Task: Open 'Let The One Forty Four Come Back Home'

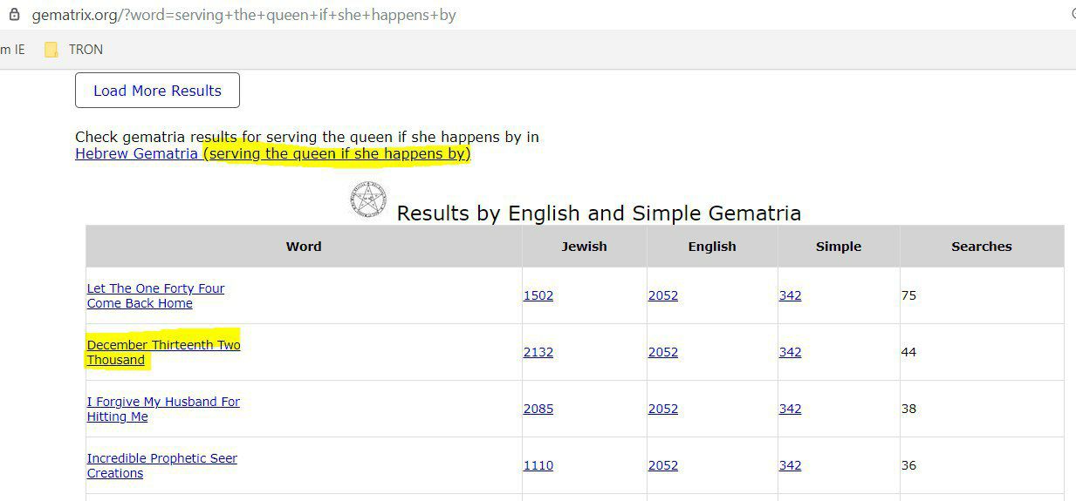Action: tap(155, 295)
